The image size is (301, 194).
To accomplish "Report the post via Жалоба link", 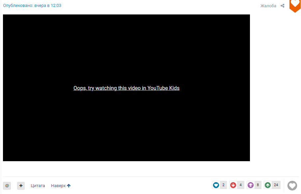I will click(267, 6).
